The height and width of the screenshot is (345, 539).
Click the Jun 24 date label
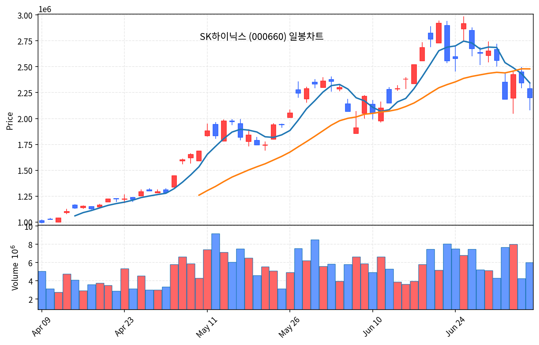[x=455, y=326]
